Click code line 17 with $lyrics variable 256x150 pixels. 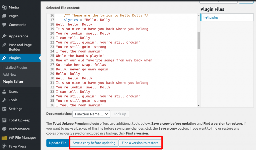[x=87, y=20]
